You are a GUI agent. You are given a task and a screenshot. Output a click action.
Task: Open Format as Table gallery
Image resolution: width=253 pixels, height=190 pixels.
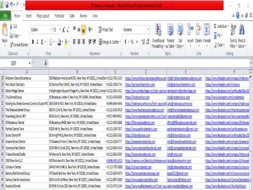coord(171,36)
